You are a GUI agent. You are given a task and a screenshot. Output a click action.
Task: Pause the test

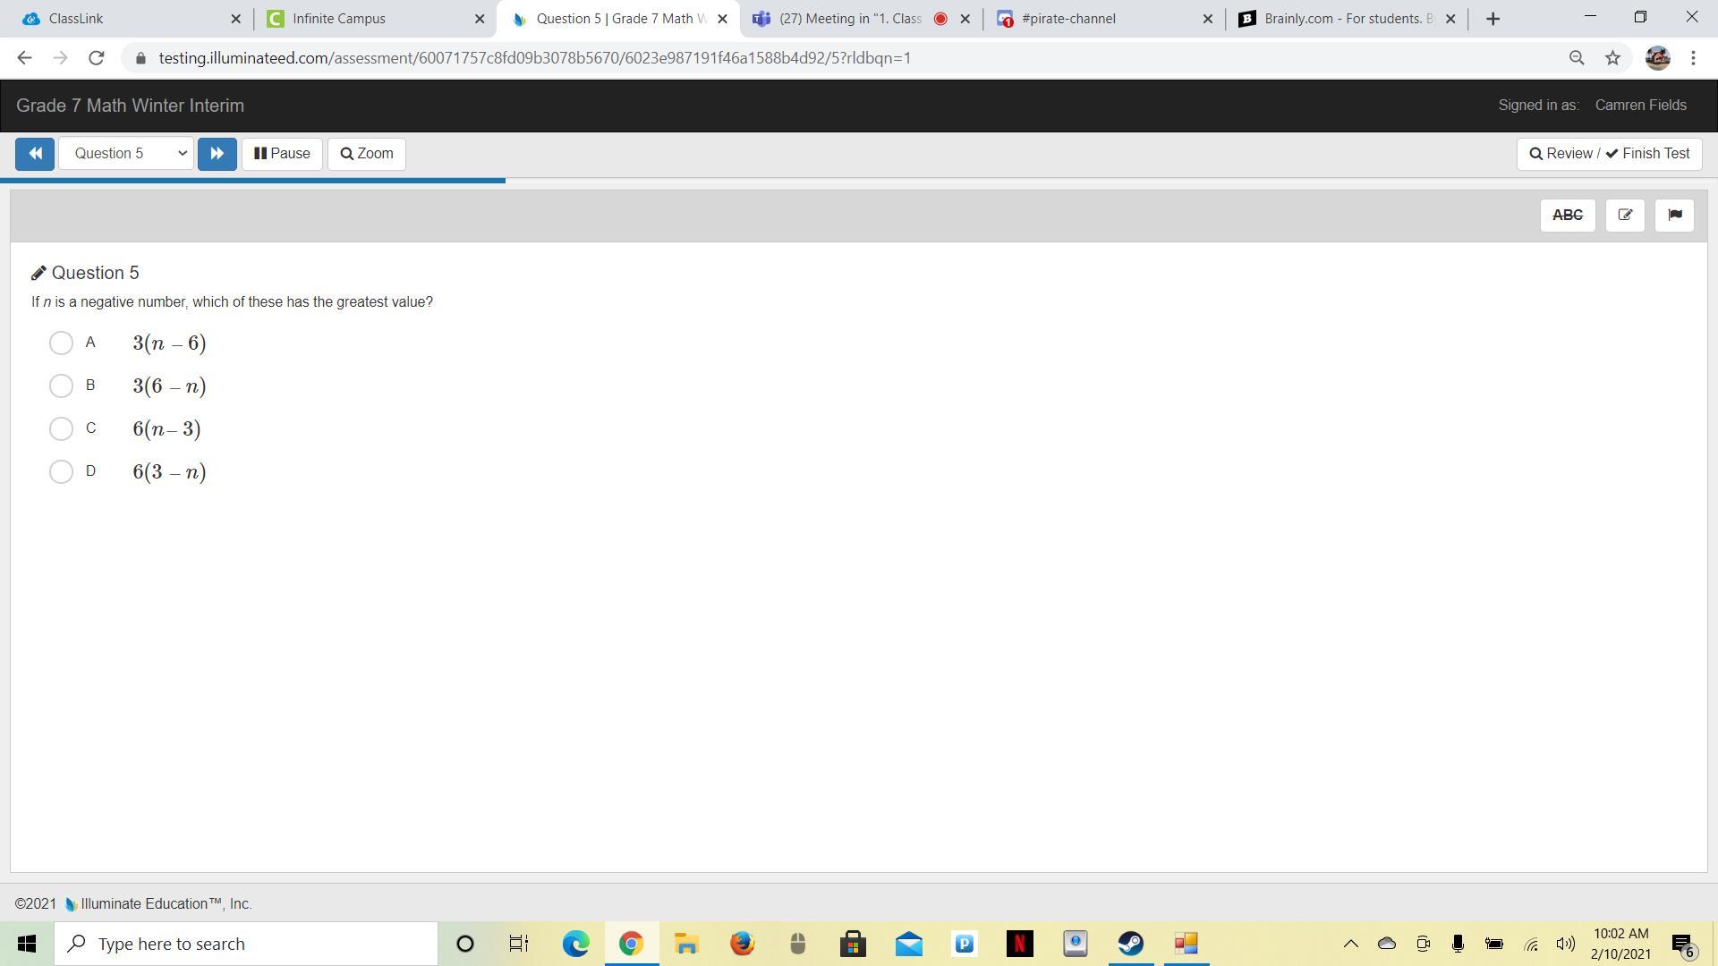click(x=282, y=154)
